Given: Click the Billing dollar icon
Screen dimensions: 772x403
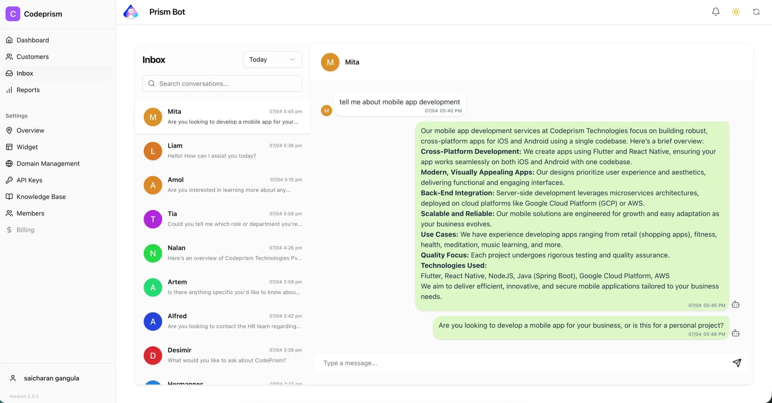Looking at the screenshot, I should click(10, 230).
